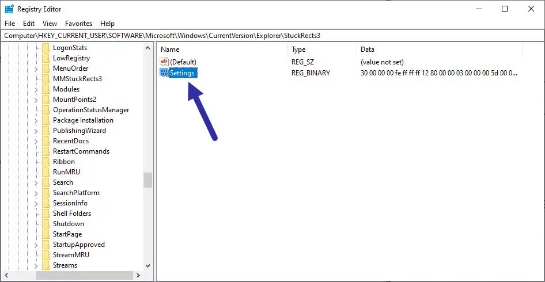
Task: Open the Favorites menu
Action: pyautogui.click(x=78, y=23)
